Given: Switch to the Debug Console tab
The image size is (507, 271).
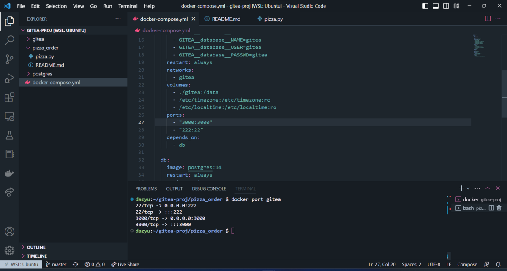Looking at the screenshot, I should (209, 188).
